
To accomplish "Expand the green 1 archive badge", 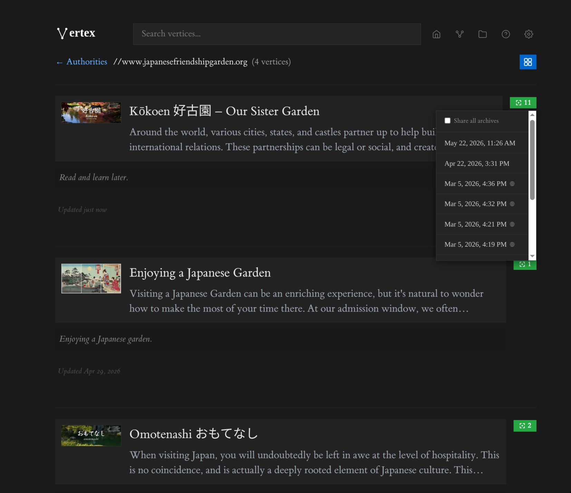I will pos(525,265).
